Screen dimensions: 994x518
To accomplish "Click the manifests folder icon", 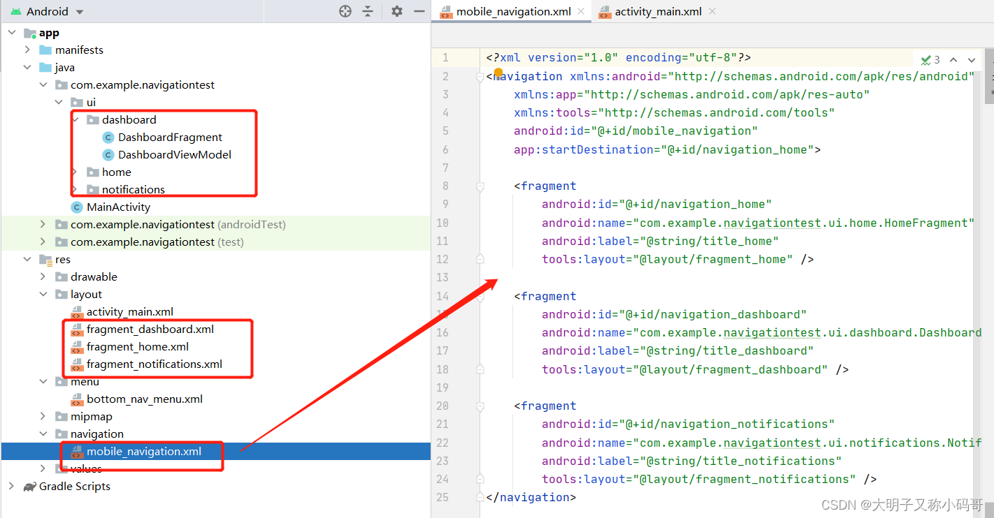I will 45,50.
